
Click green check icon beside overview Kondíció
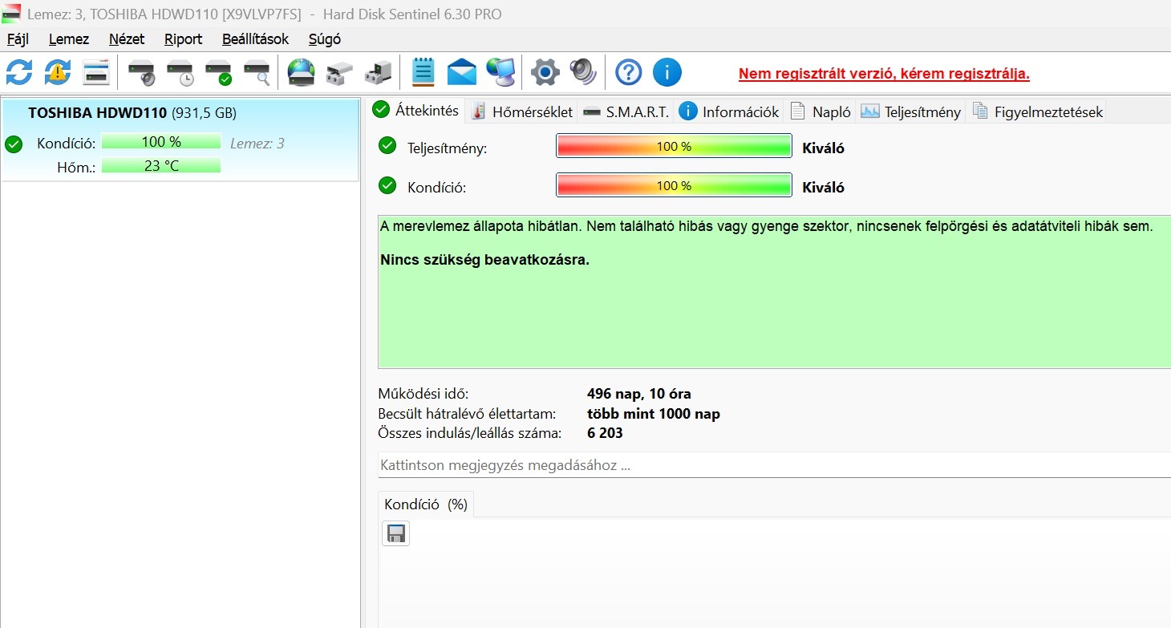[x=387, y=186]
